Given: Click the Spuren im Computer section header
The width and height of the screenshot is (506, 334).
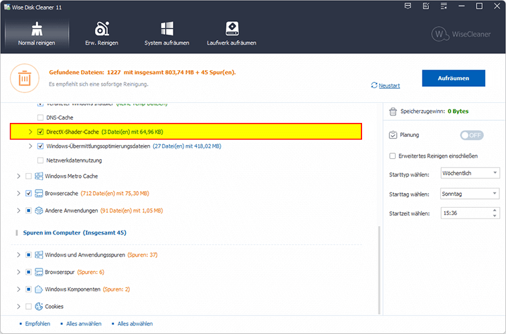Looking at the screenshot, I should click(x=74, y=232).
